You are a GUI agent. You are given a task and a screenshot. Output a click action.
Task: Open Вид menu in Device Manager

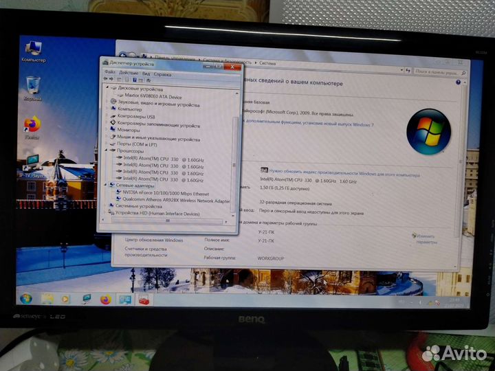(x=146, y=74)
